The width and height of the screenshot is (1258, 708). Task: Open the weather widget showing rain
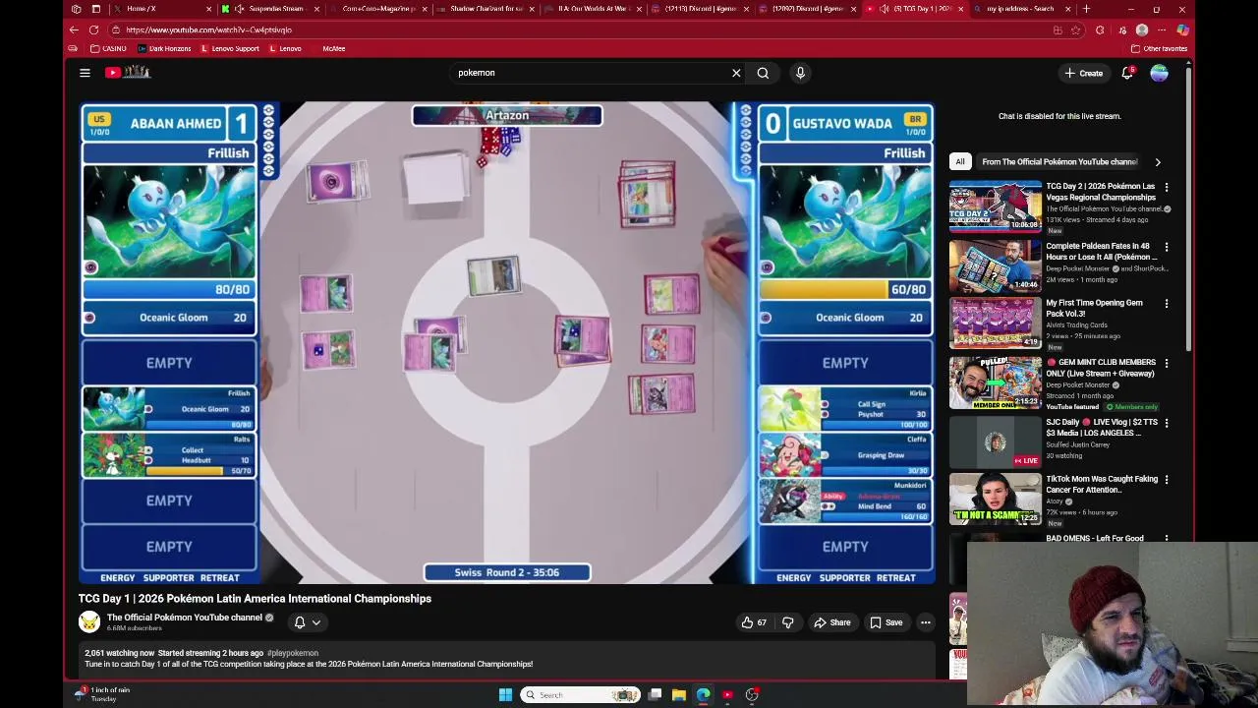(x=103, y=694)
